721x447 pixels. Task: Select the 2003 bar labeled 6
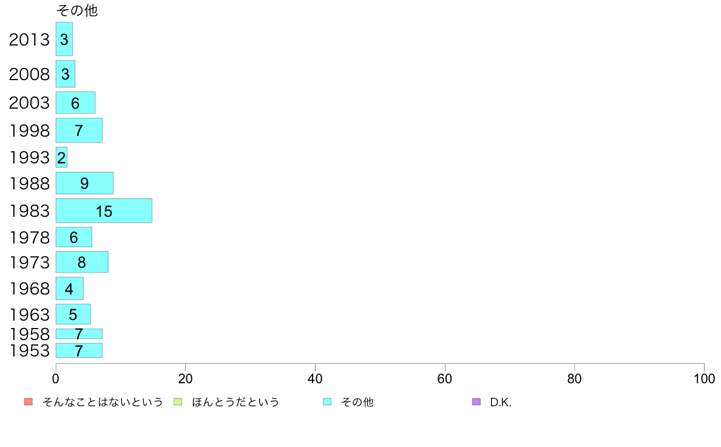pyautogui.click(x=75, y=103)
